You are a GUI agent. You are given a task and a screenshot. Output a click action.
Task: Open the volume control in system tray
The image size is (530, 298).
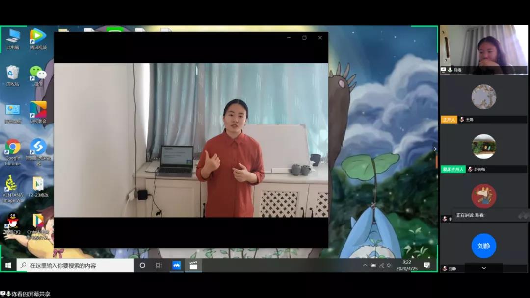click(x=389, y=265)
